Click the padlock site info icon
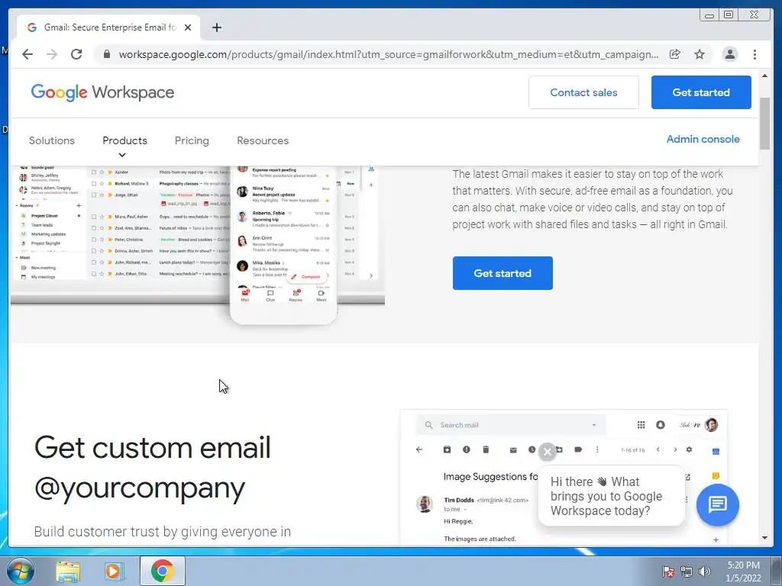 point(106,54)
